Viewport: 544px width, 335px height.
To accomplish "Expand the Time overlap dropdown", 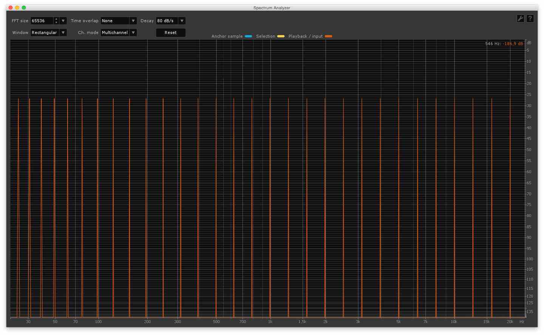I will coord(133,21).
